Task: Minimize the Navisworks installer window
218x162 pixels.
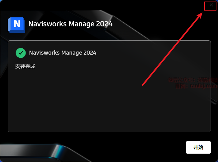Action: coord(197,5)
